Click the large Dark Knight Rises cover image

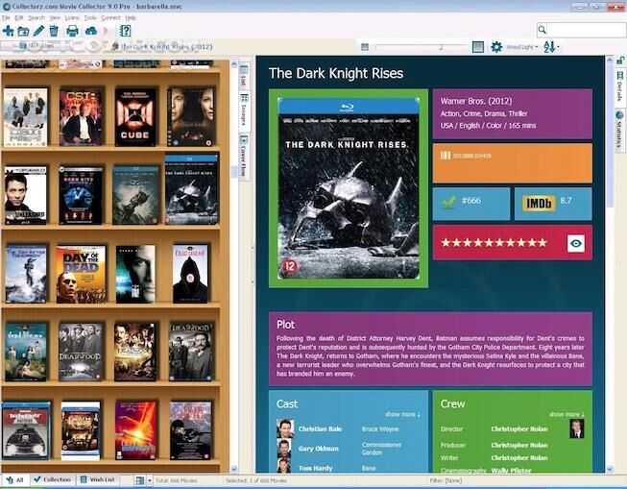point(349,188)
